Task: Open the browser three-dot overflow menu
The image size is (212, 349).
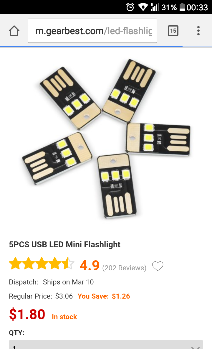Action: (198, 31)
